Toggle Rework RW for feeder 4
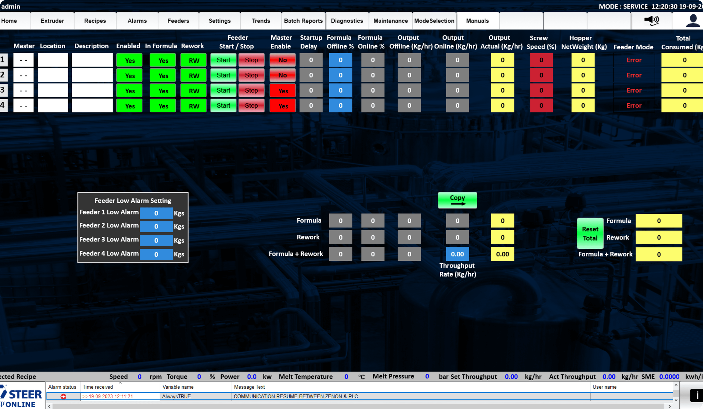 (194, 106)
